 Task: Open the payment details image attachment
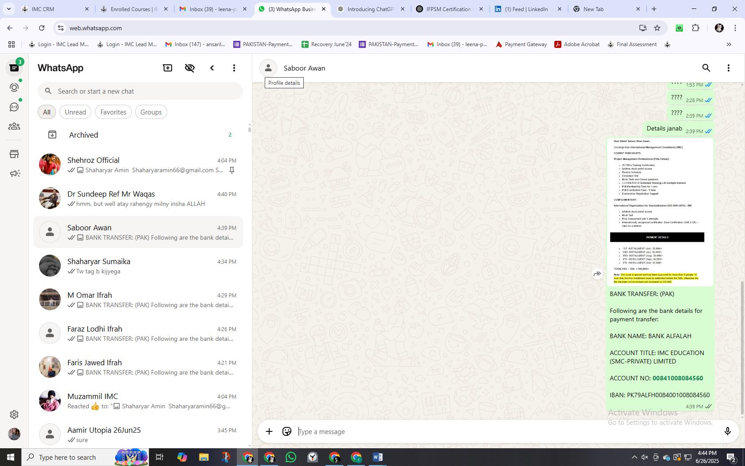pyautogui.click(x=660, y=212)
